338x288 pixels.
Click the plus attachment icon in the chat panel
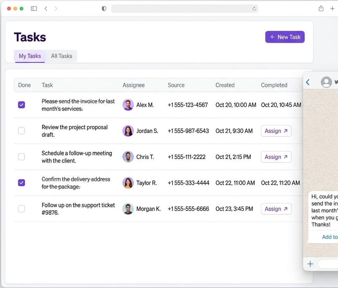coord(310,264)
